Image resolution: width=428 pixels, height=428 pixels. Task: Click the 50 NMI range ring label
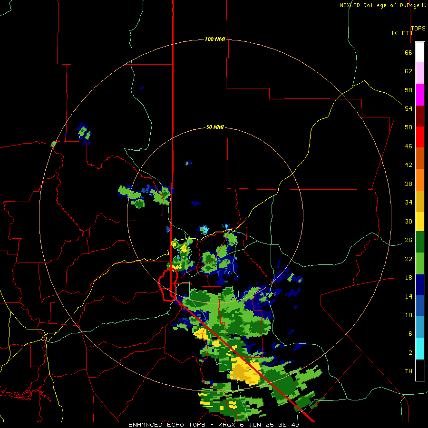(215, 127)
